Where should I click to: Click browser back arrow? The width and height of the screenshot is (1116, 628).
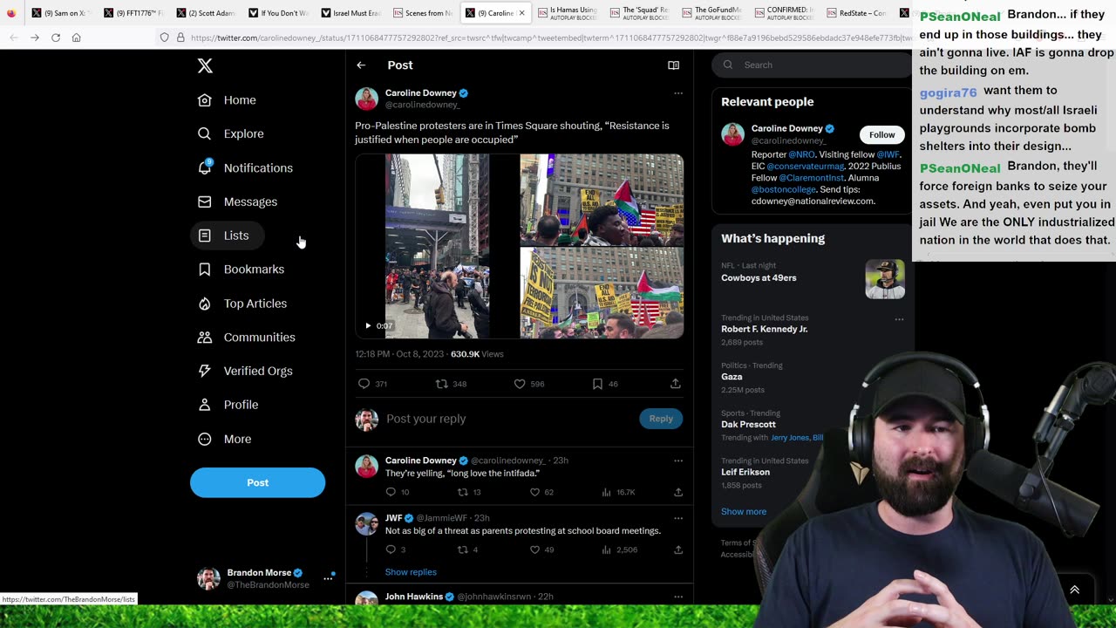(14, 38)
